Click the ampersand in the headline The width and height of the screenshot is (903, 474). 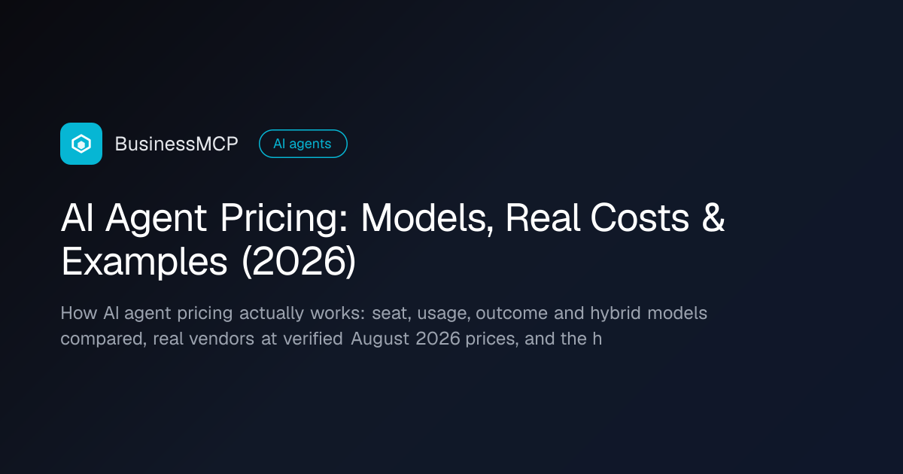[x=713, y=220]
